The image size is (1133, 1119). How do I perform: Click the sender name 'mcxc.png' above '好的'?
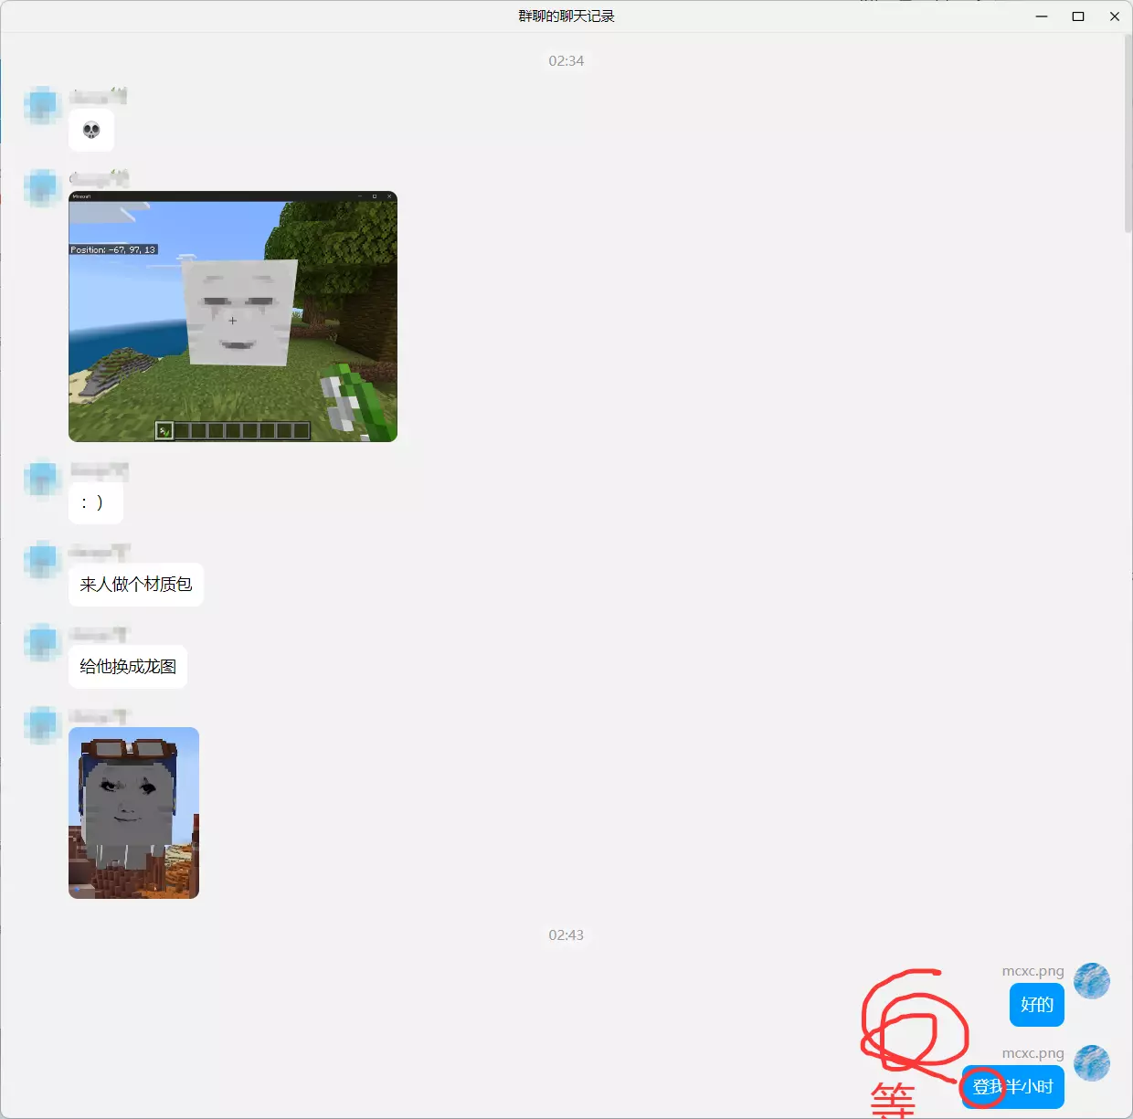(1032, 971)
